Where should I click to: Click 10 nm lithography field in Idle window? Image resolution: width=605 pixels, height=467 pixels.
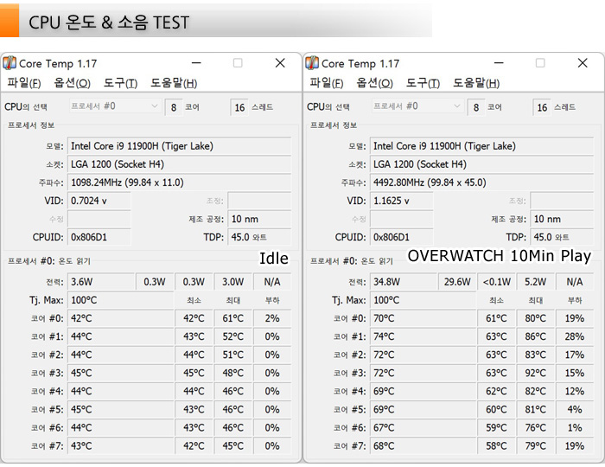[x=259, y=219]
